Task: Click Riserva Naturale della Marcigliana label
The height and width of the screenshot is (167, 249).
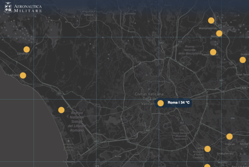Action: [189, 50]
